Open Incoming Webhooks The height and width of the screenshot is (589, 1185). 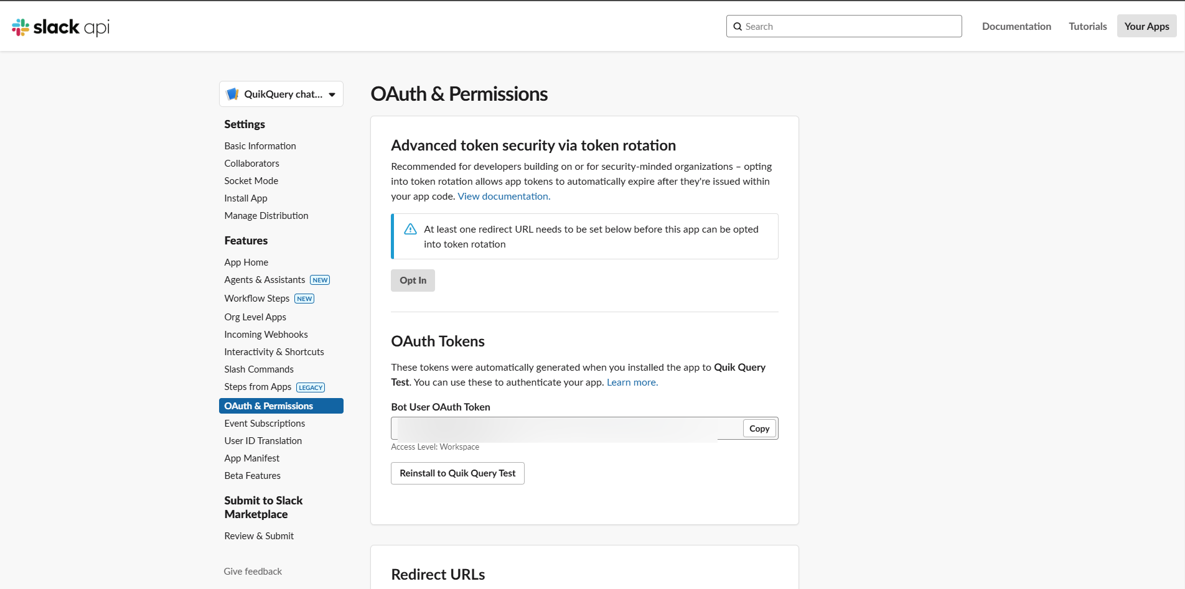click(x=266, y=335)
